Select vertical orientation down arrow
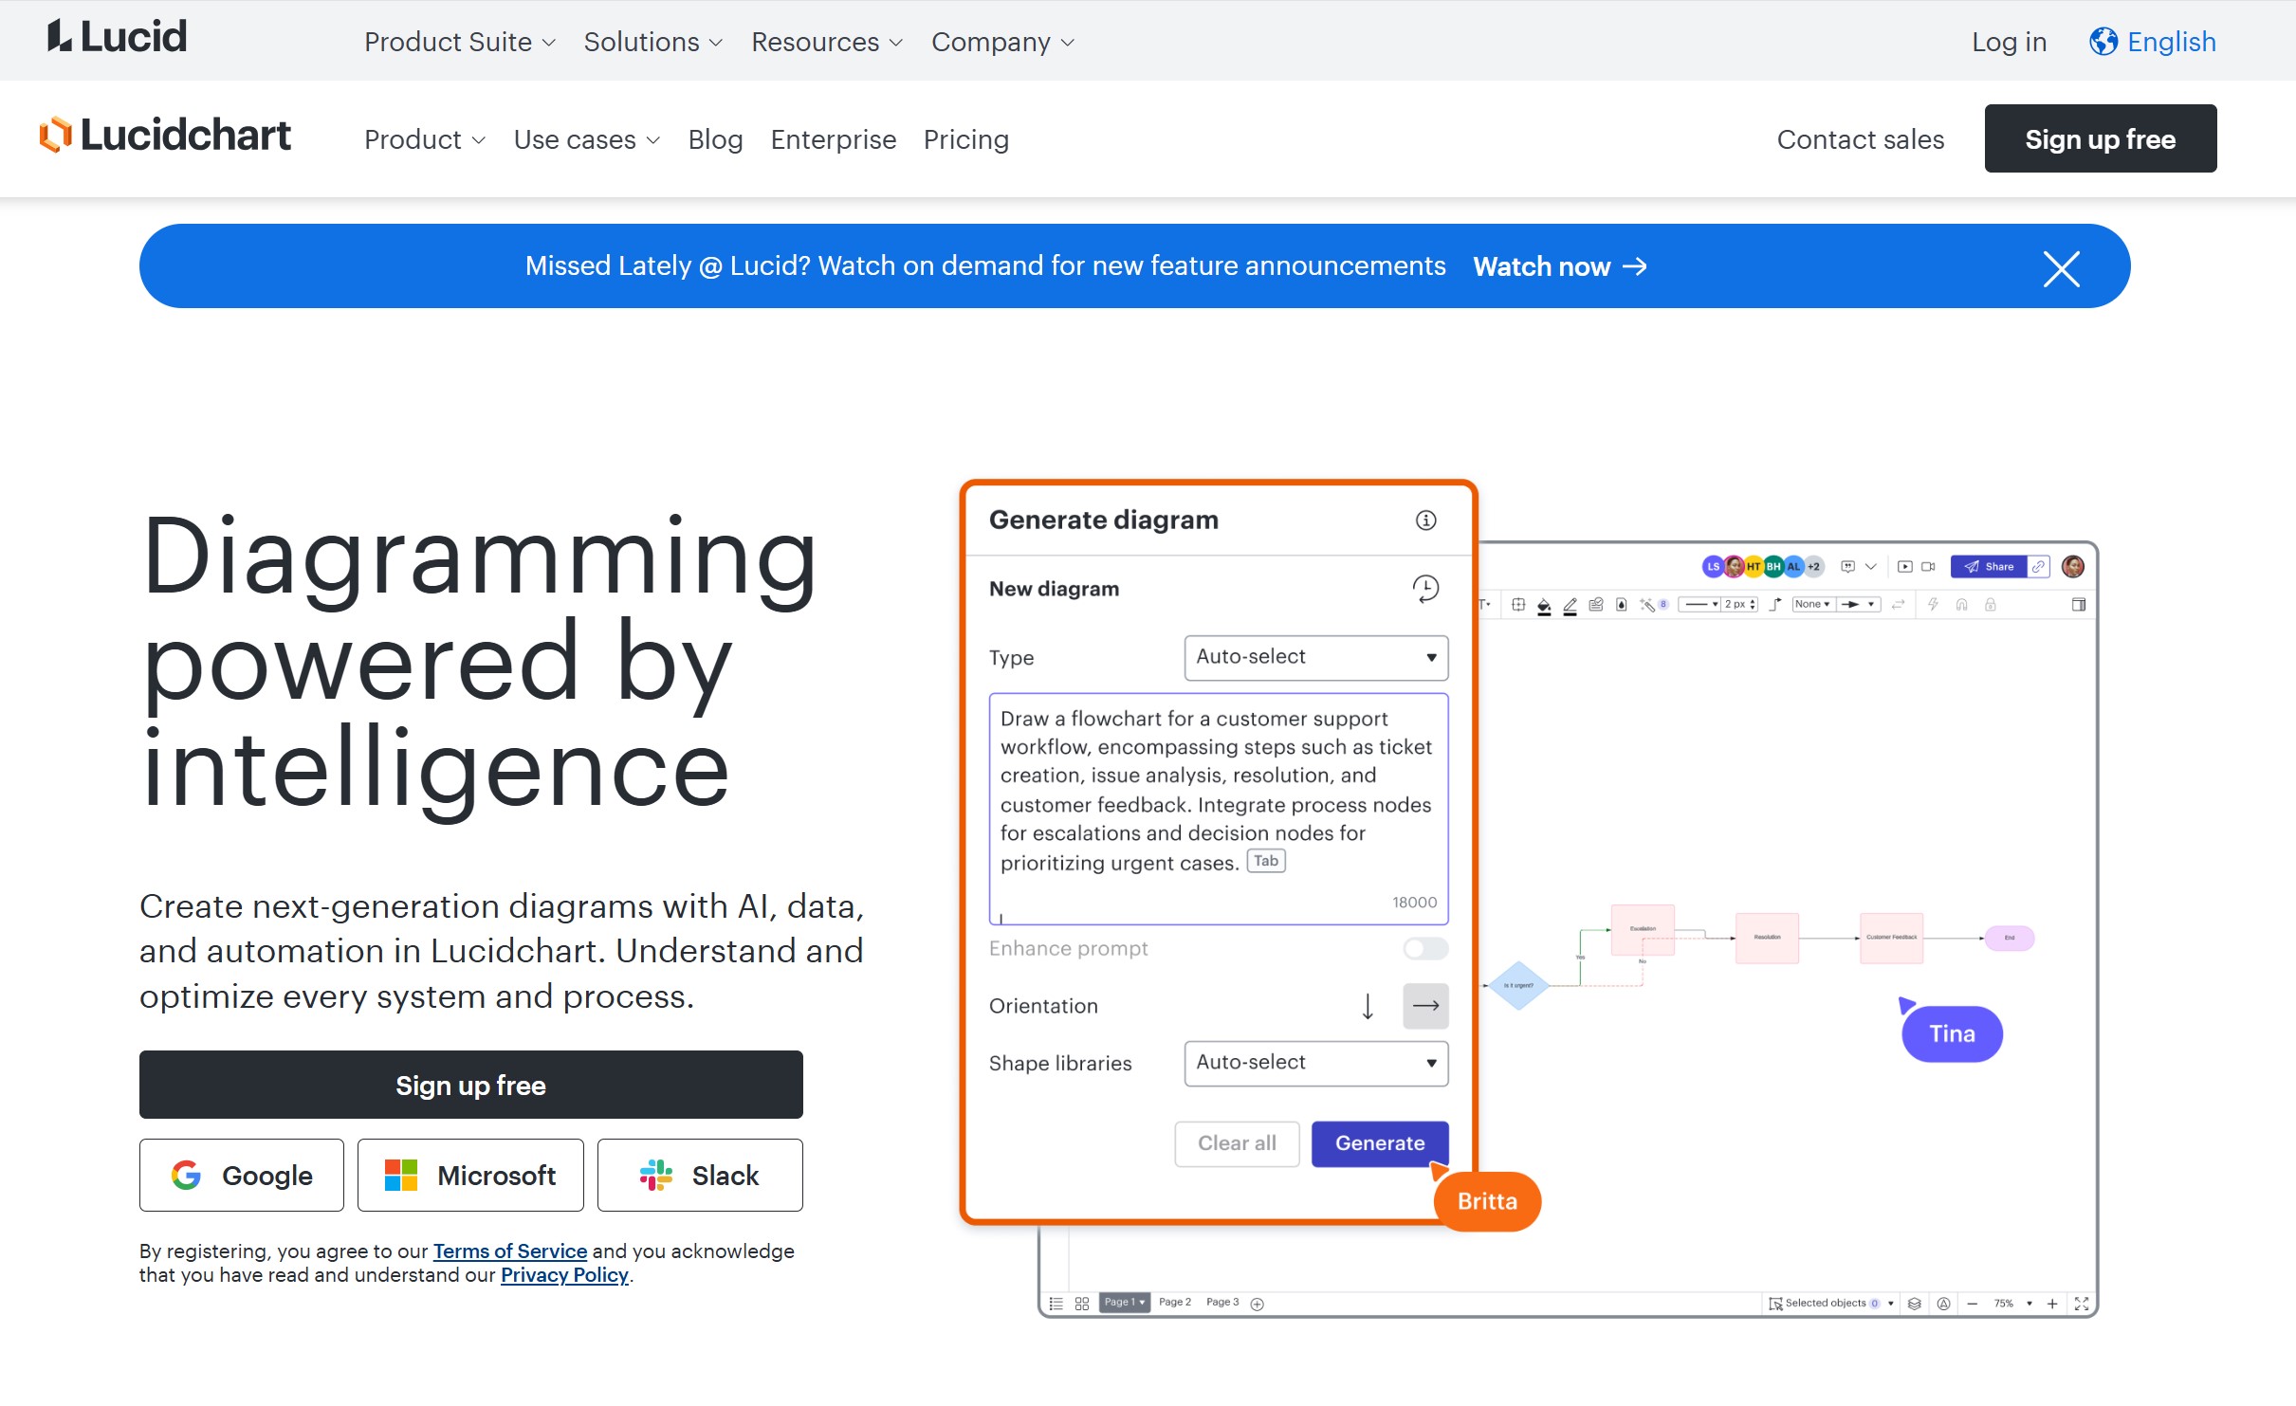The image size is (2296, 1406). (x=1367, y=1006)
